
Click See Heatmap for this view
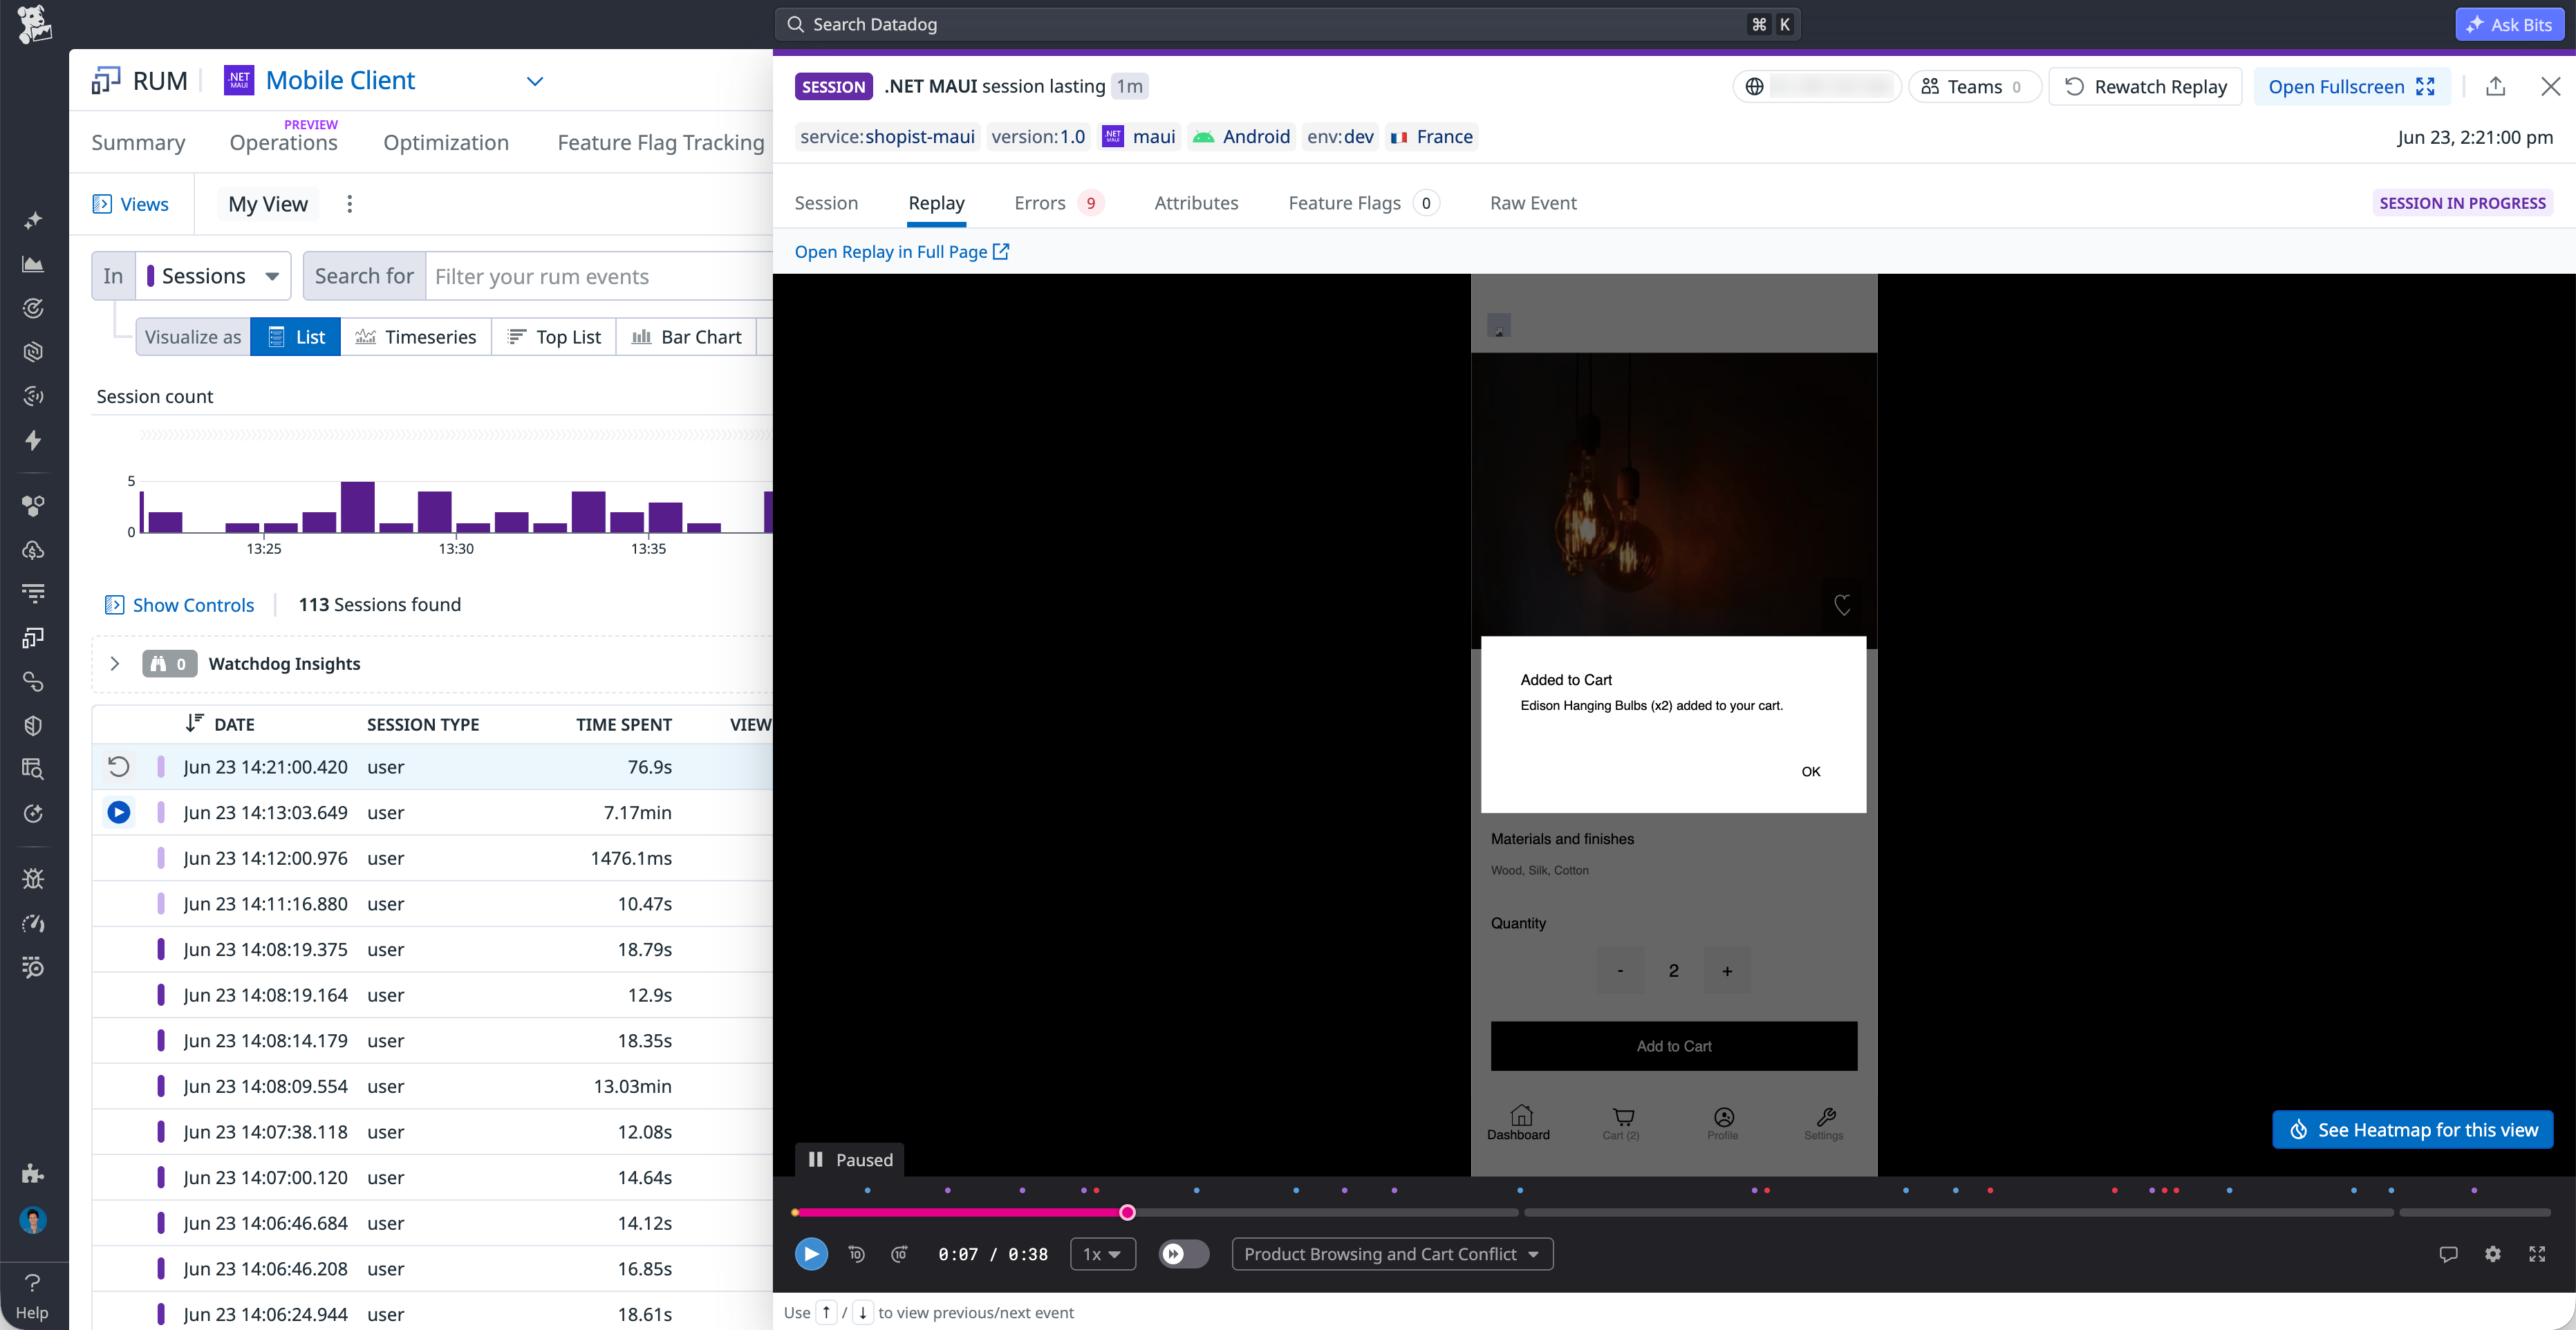coord(2412,1130)
